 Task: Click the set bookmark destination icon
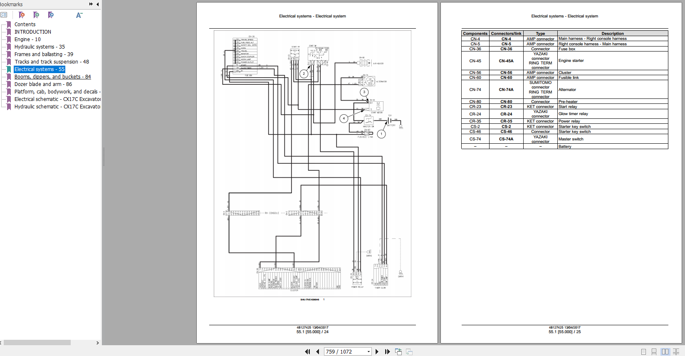click(x=51, y=15)
